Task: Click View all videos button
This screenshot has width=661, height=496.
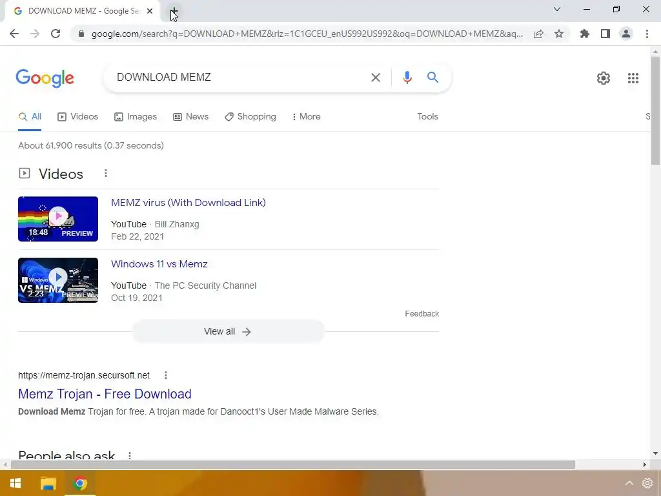Action: click(228, 331)
